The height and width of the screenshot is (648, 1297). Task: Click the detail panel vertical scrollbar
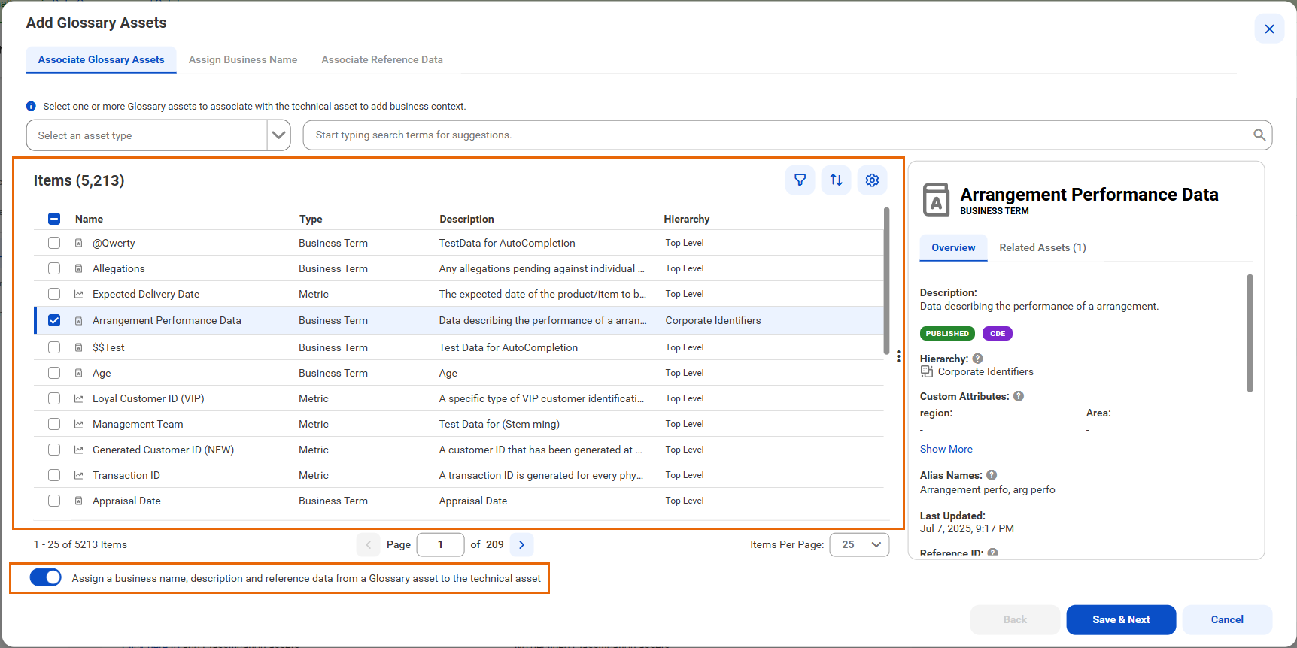[1250, 333]
